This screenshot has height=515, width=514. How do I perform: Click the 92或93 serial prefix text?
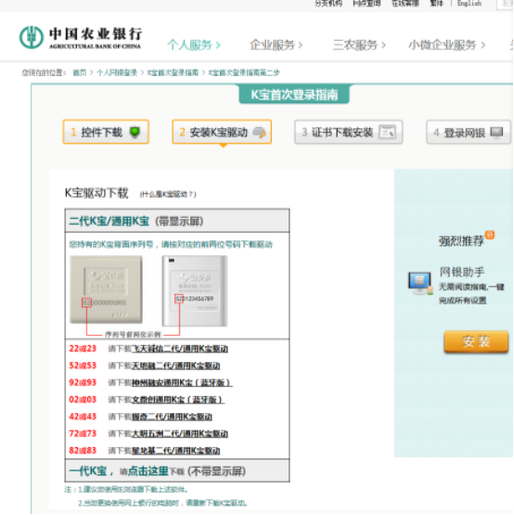pyautogui.click(x=83, y=382)
